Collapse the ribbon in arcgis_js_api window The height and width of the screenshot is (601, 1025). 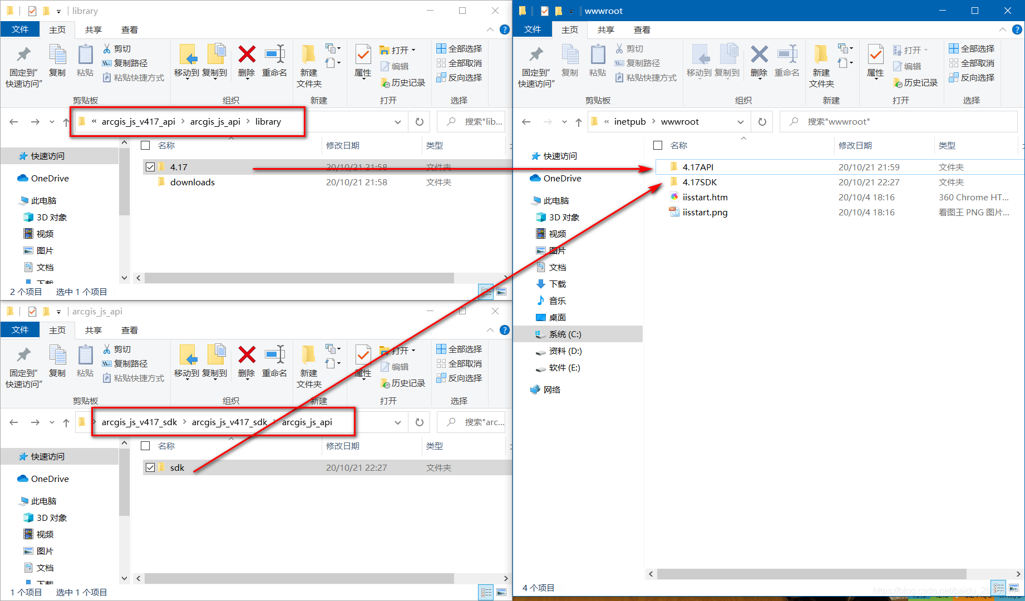[x=490, y=330]
